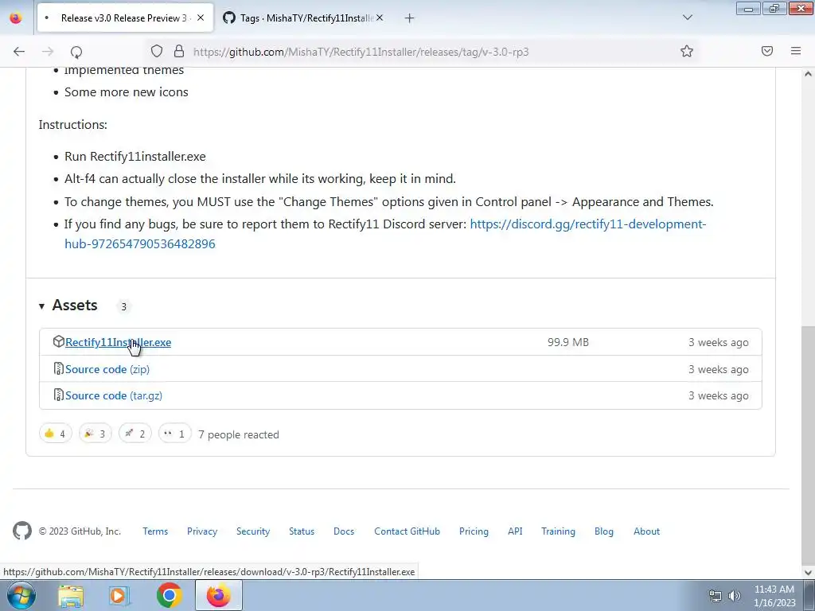This screenshot has height=611, width=815.
Task: Open Windows Media Player from taskbar
Action: (119, 595)
